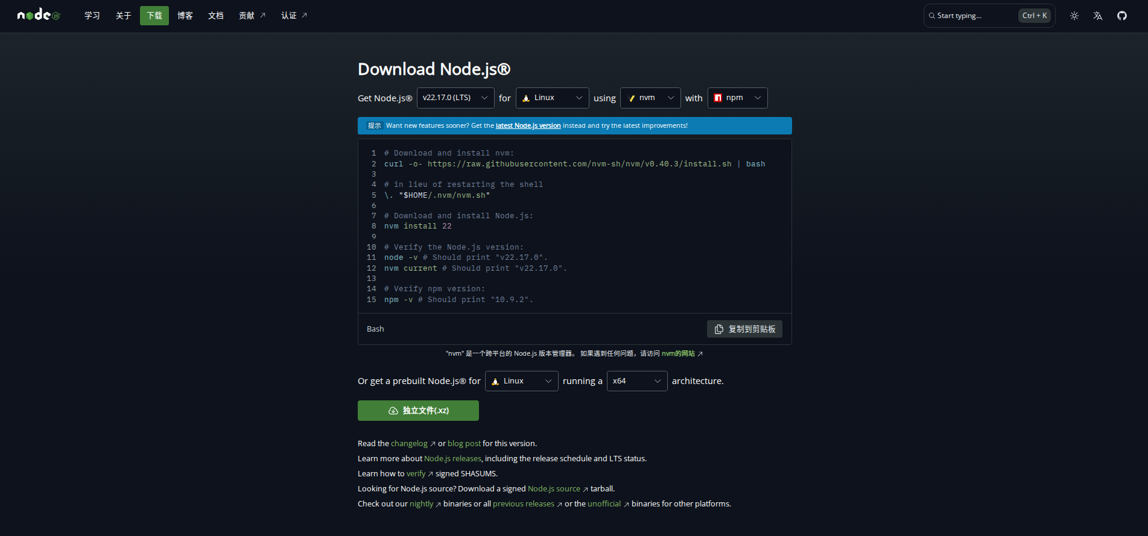The image size is (1148, 536).
Task: Open the 文档 menu item
Action: point(216,16)
